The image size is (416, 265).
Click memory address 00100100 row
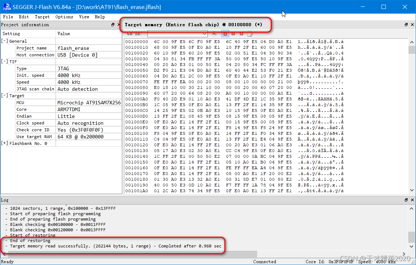coord(234,133)
